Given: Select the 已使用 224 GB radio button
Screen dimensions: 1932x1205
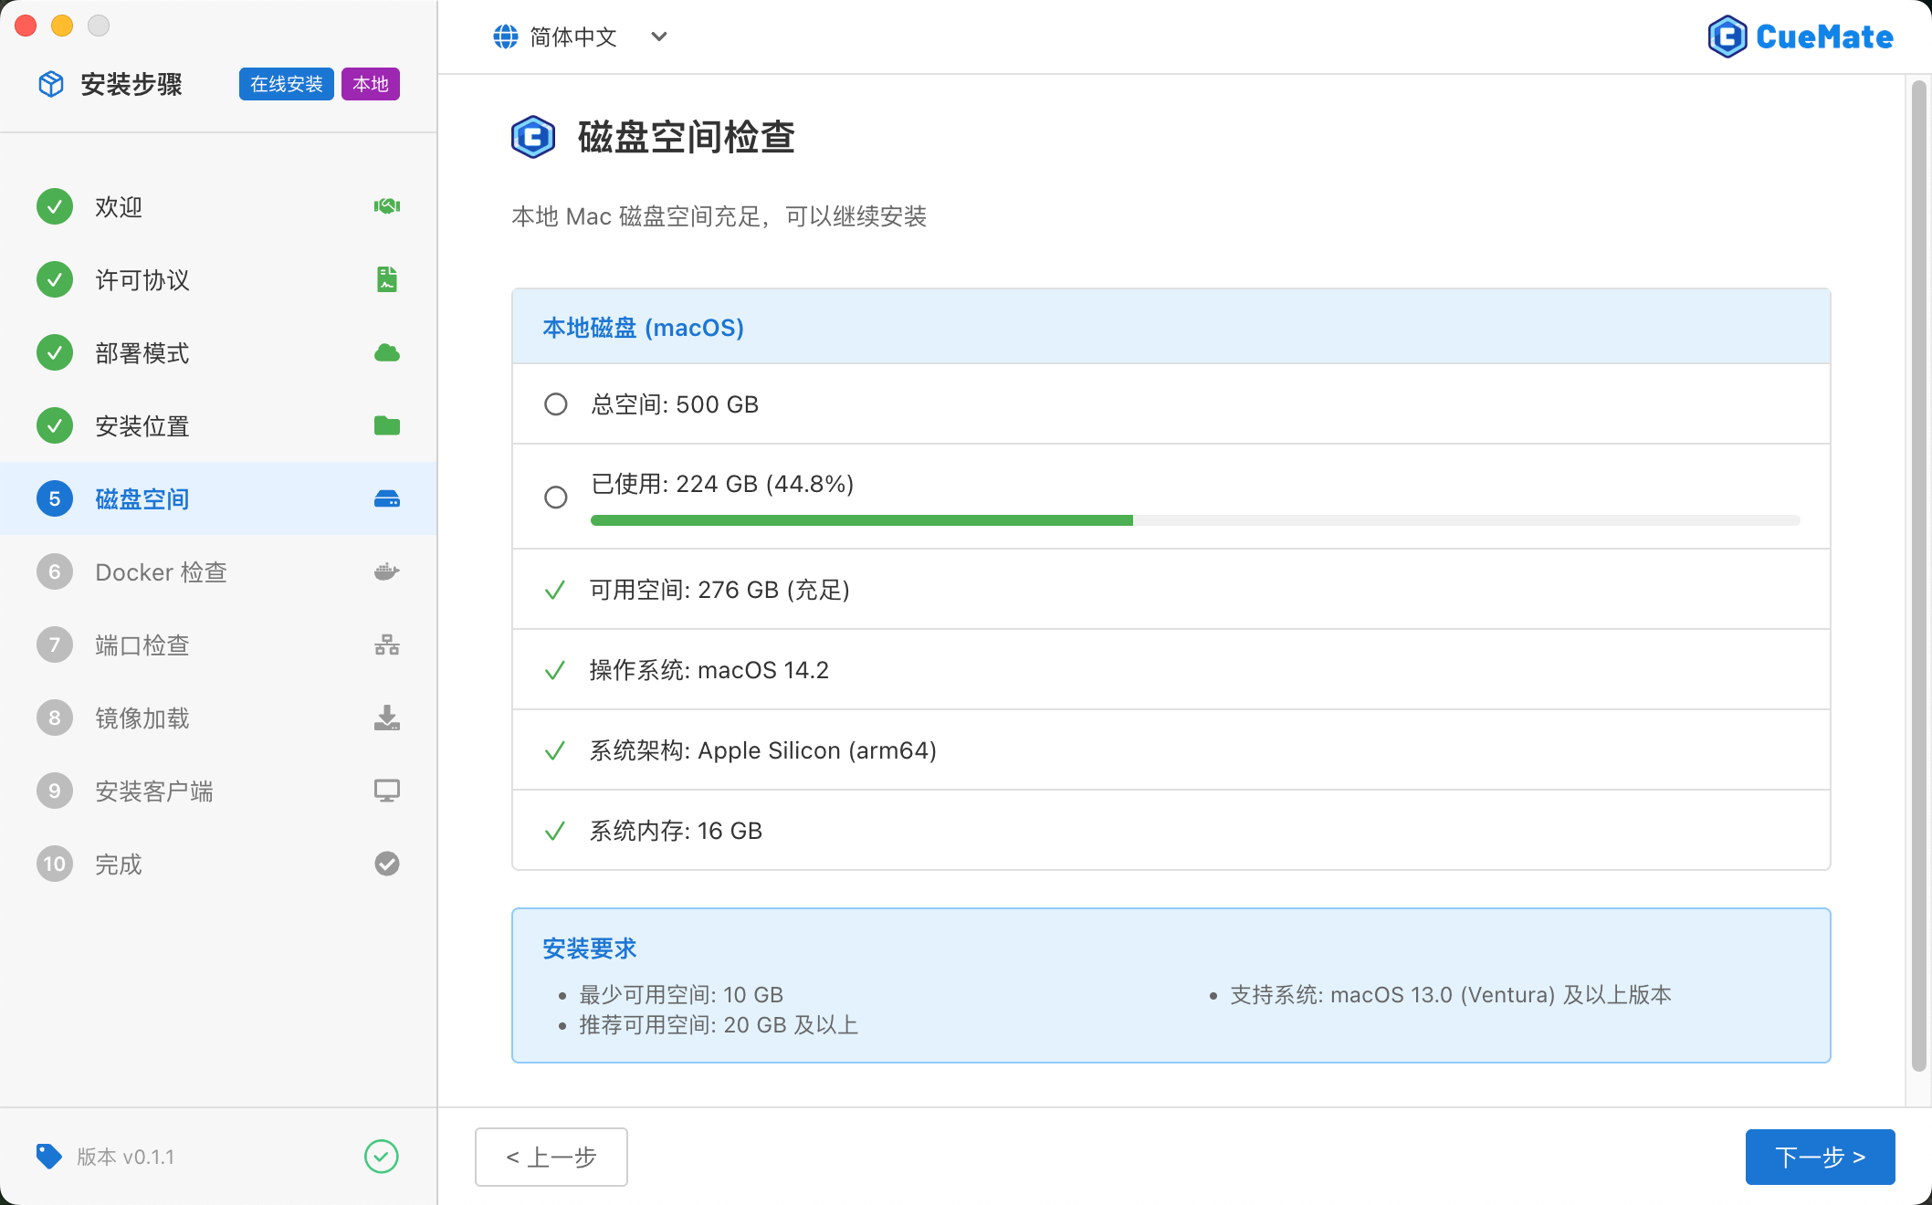Looking at the screenshot, I should click(555, 497).
